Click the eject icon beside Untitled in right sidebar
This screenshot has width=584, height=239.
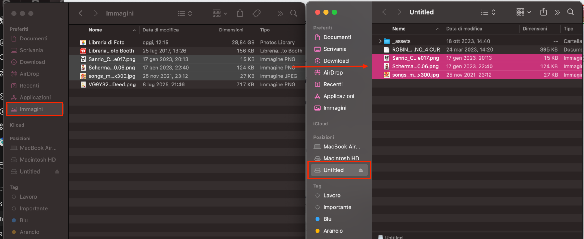coord(361,171)
